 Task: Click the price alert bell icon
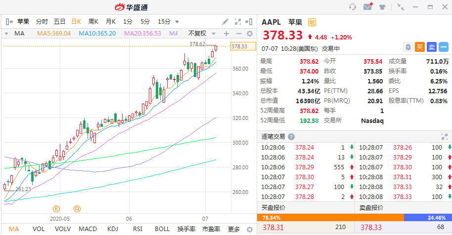(x=408, y=47)
